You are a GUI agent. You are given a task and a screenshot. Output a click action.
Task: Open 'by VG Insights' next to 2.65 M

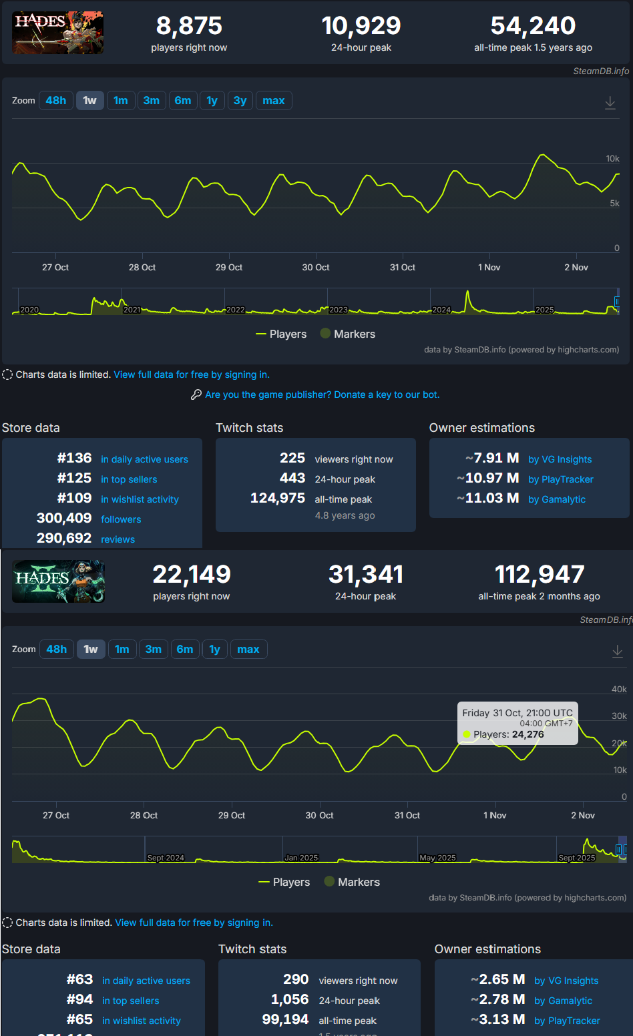tap(566, 981)
